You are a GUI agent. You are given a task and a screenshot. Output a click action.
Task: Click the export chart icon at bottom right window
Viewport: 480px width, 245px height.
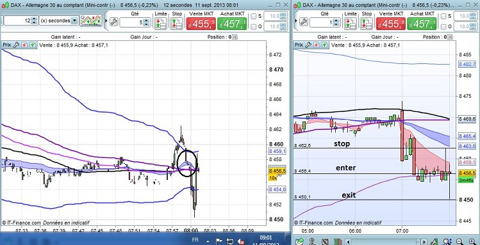300,242
